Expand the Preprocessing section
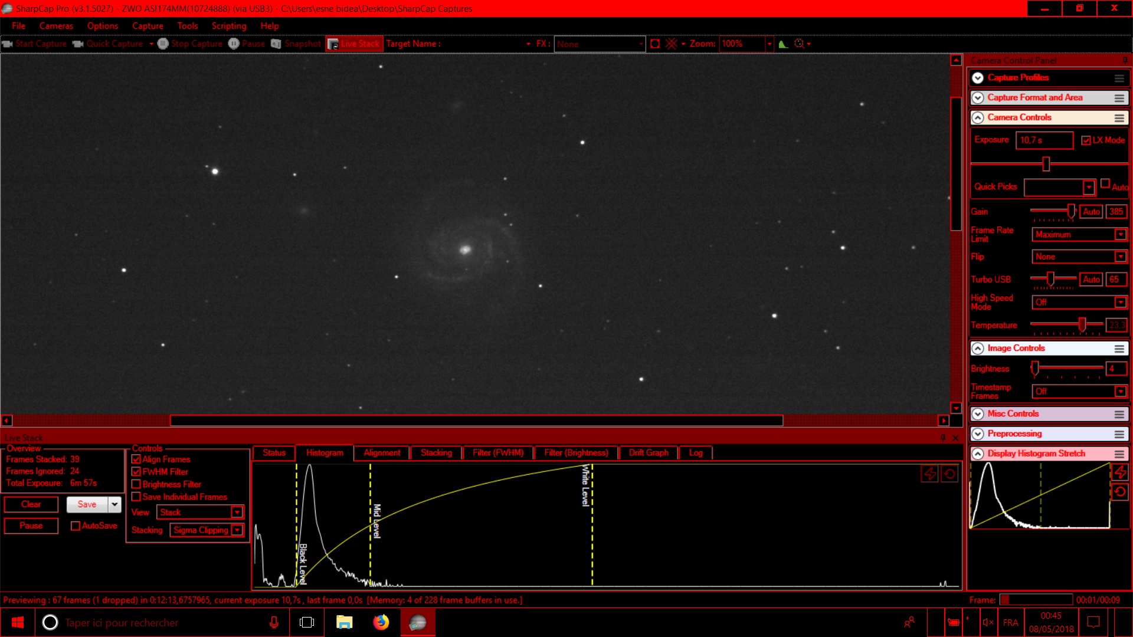 click(978, 434)
